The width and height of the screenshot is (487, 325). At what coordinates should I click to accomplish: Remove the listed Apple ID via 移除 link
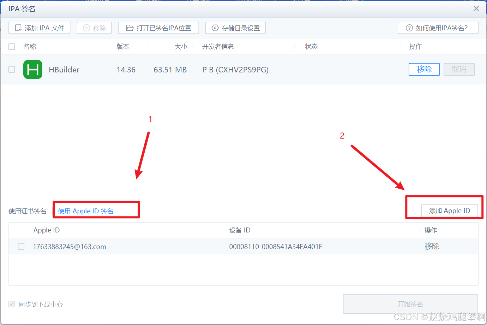tap(432, 246)
